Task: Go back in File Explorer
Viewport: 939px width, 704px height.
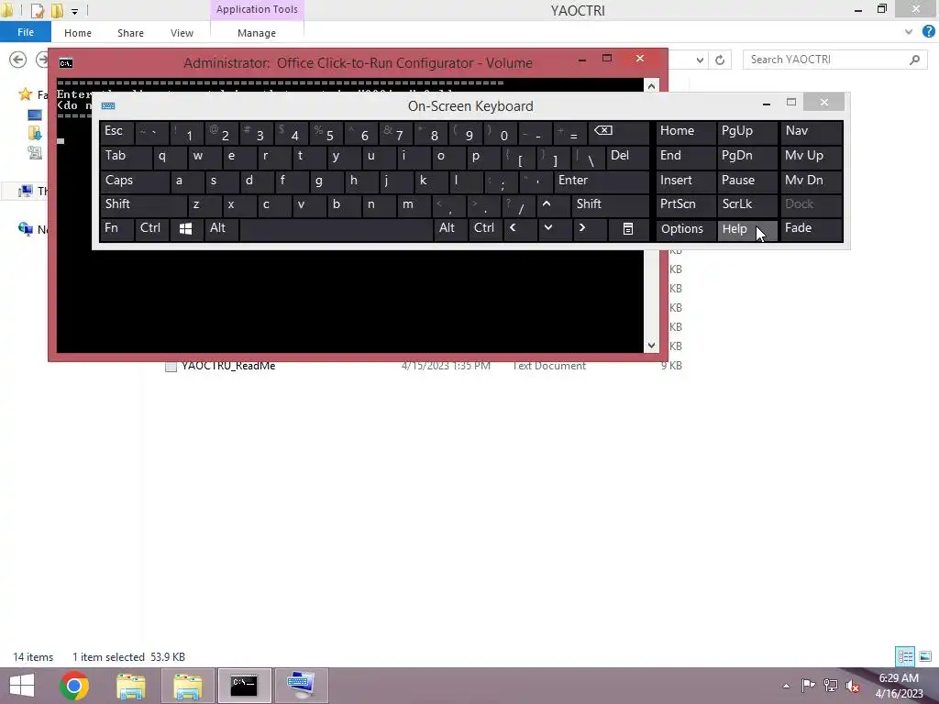Action: click(x=18, y=60)
